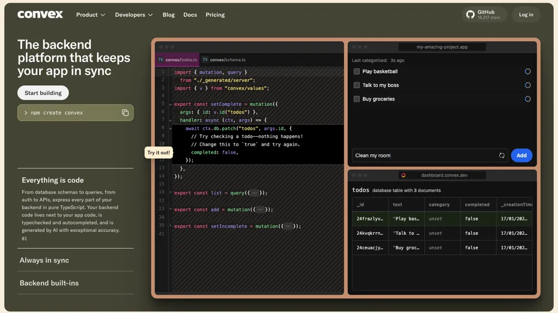Click the Clean my room input field
The image size is (558, 313).
425,155
